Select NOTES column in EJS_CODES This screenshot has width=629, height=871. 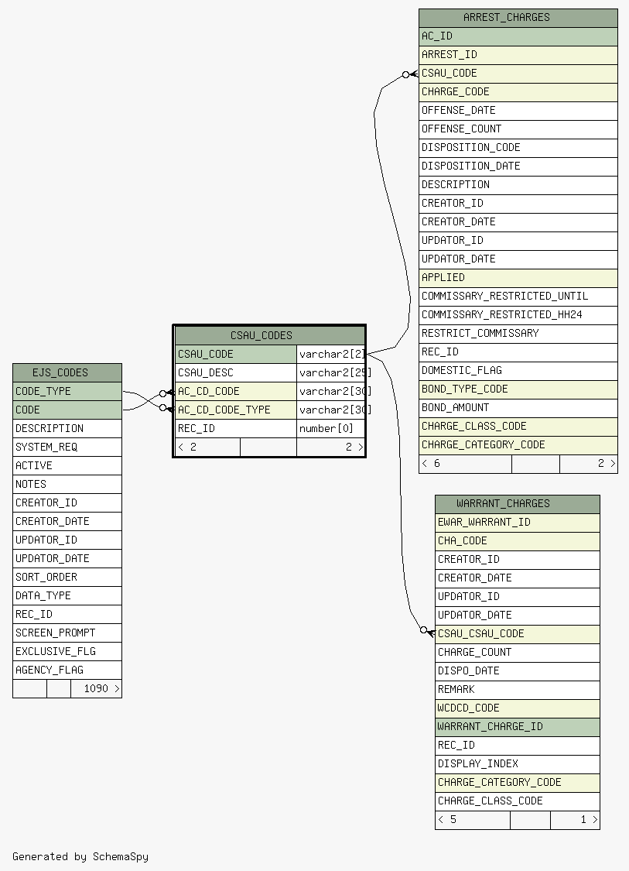pos(67,485)
